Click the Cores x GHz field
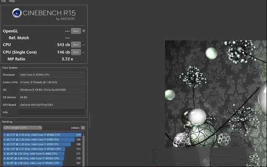The height and width of the screenshot is (167, 267). [52, 82]
